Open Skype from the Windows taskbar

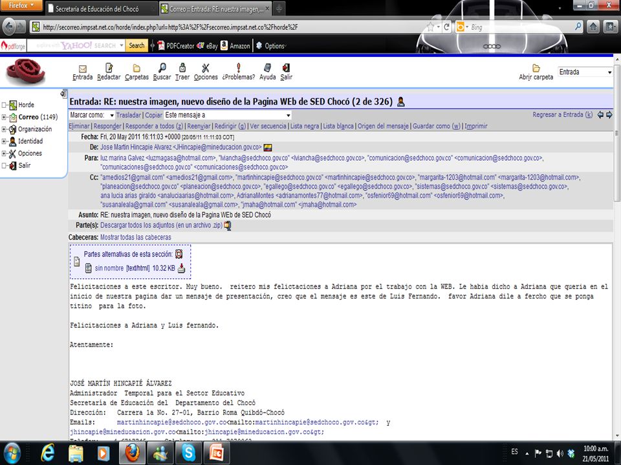188,453
